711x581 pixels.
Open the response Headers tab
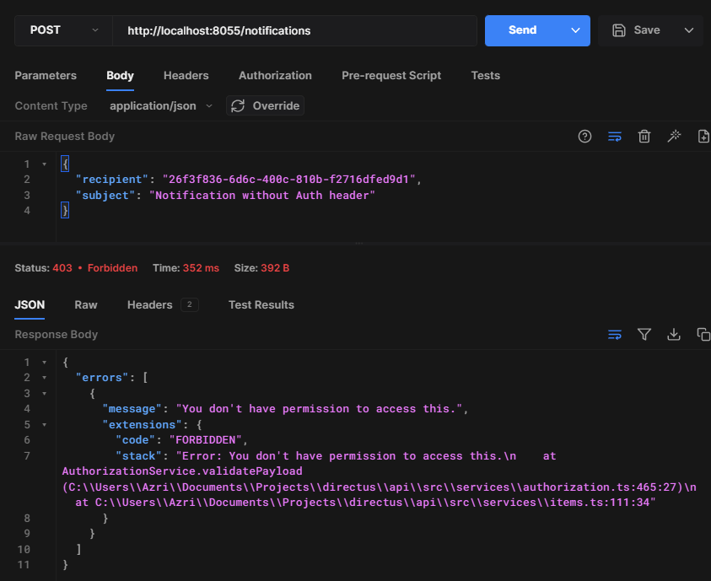pos(148,305)
